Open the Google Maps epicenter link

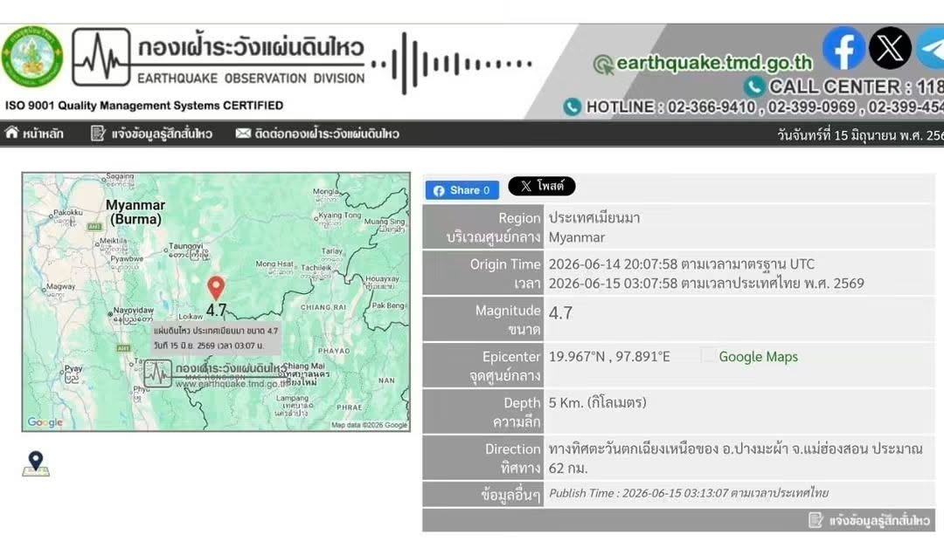click(758, 357)
